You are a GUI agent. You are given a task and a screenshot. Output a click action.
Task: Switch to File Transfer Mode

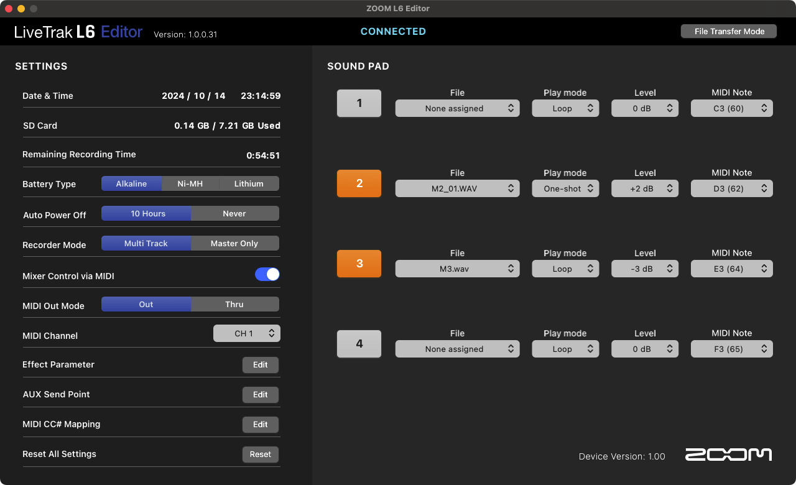729,31
